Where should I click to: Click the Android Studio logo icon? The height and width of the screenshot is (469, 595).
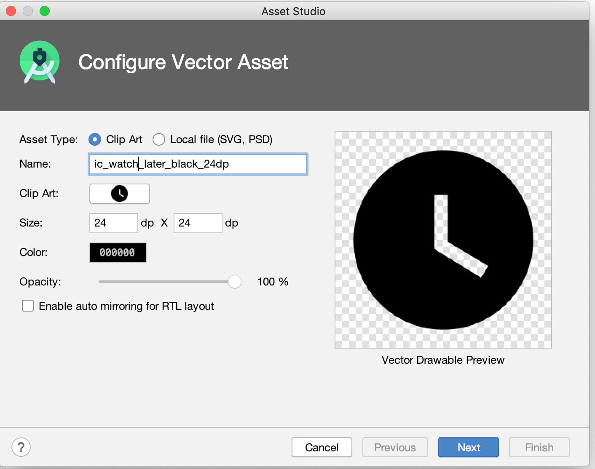pyautogui.click(x=40, y=62)
